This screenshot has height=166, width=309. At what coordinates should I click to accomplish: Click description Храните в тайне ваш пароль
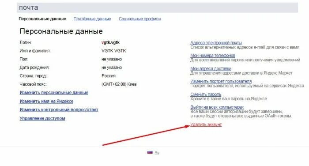[x=229, y=99]
